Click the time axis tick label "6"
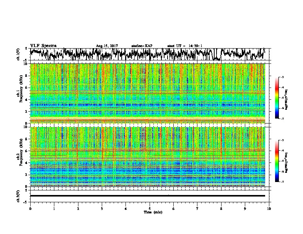 [x=173, y=209]
